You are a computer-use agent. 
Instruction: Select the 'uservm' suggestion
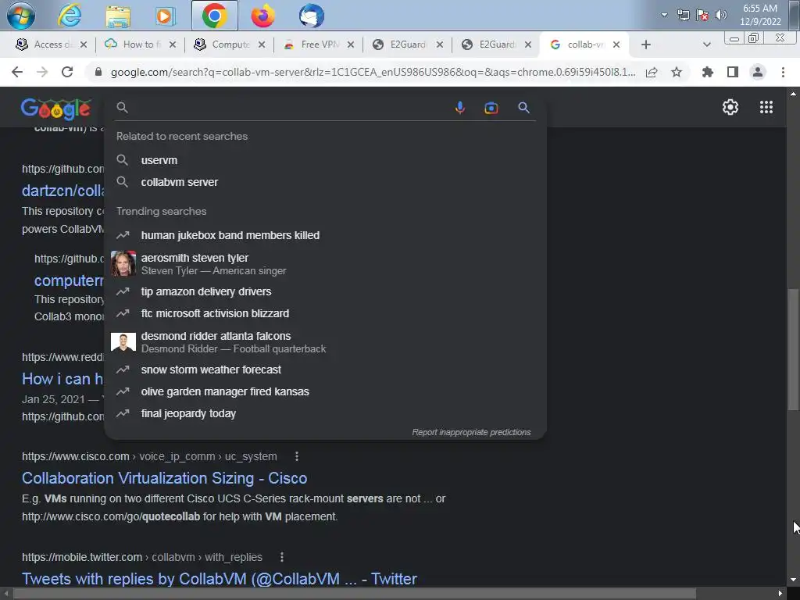[326, 160]
